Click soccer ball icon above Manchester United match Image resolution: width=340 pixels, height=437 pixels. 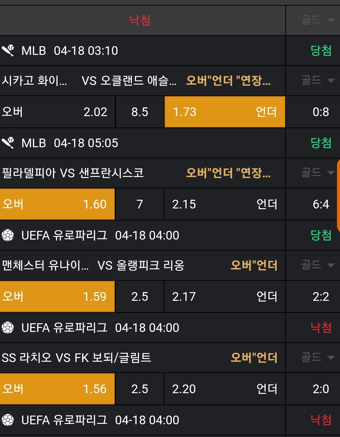pyautogui.click(x=8, y=235)
